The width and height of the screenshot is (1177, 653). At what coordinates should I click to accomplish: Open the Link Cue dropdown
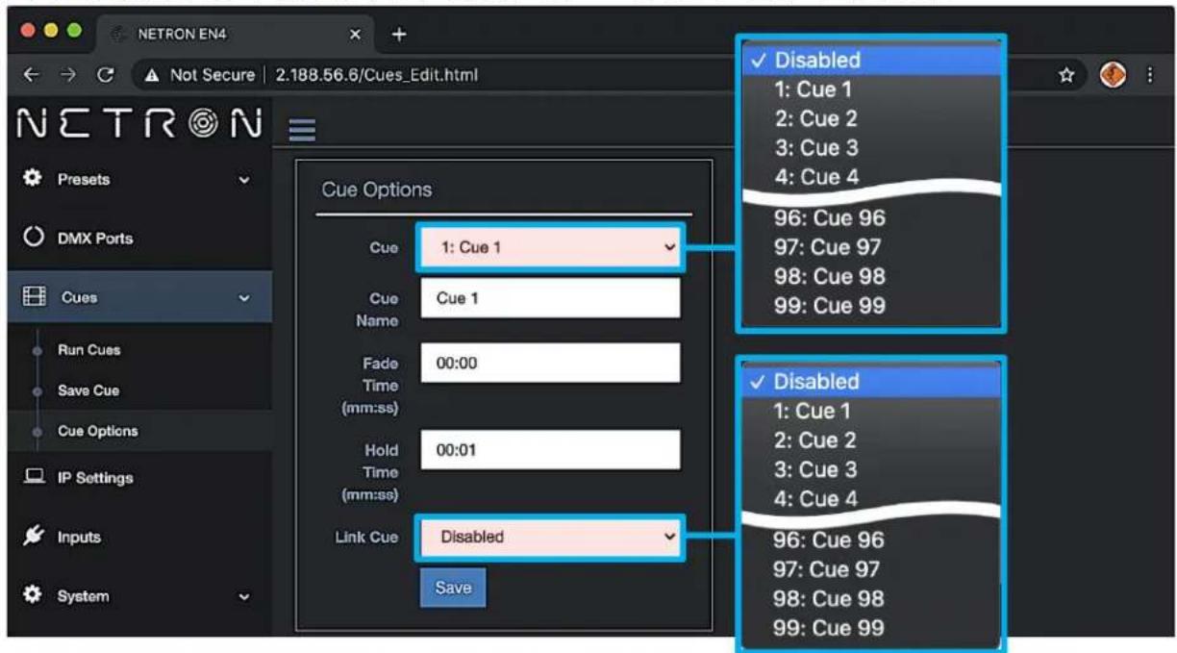click(x=550, y=537)
